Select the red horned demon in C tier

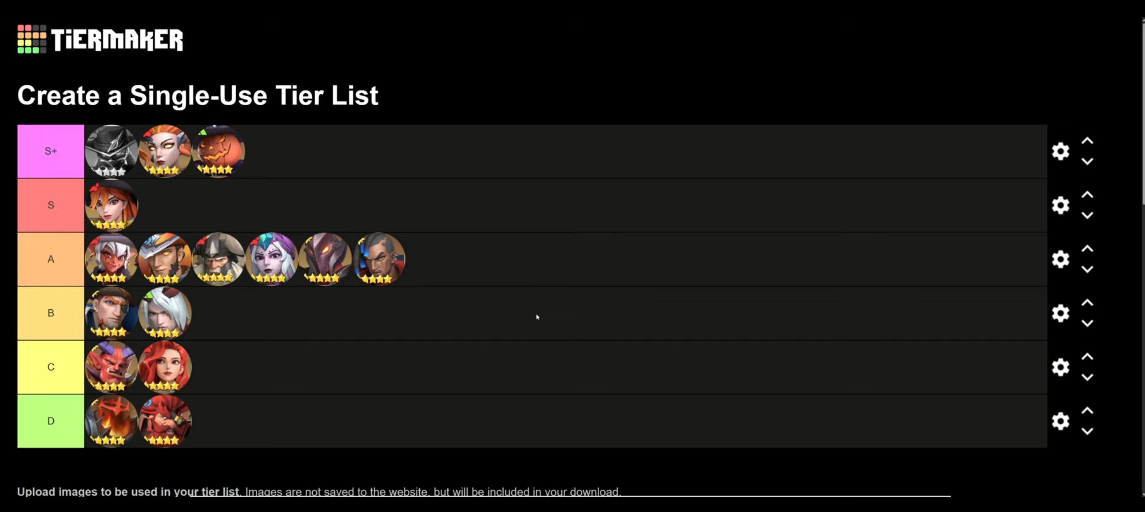pyautogui.click(x=111, y=367)
